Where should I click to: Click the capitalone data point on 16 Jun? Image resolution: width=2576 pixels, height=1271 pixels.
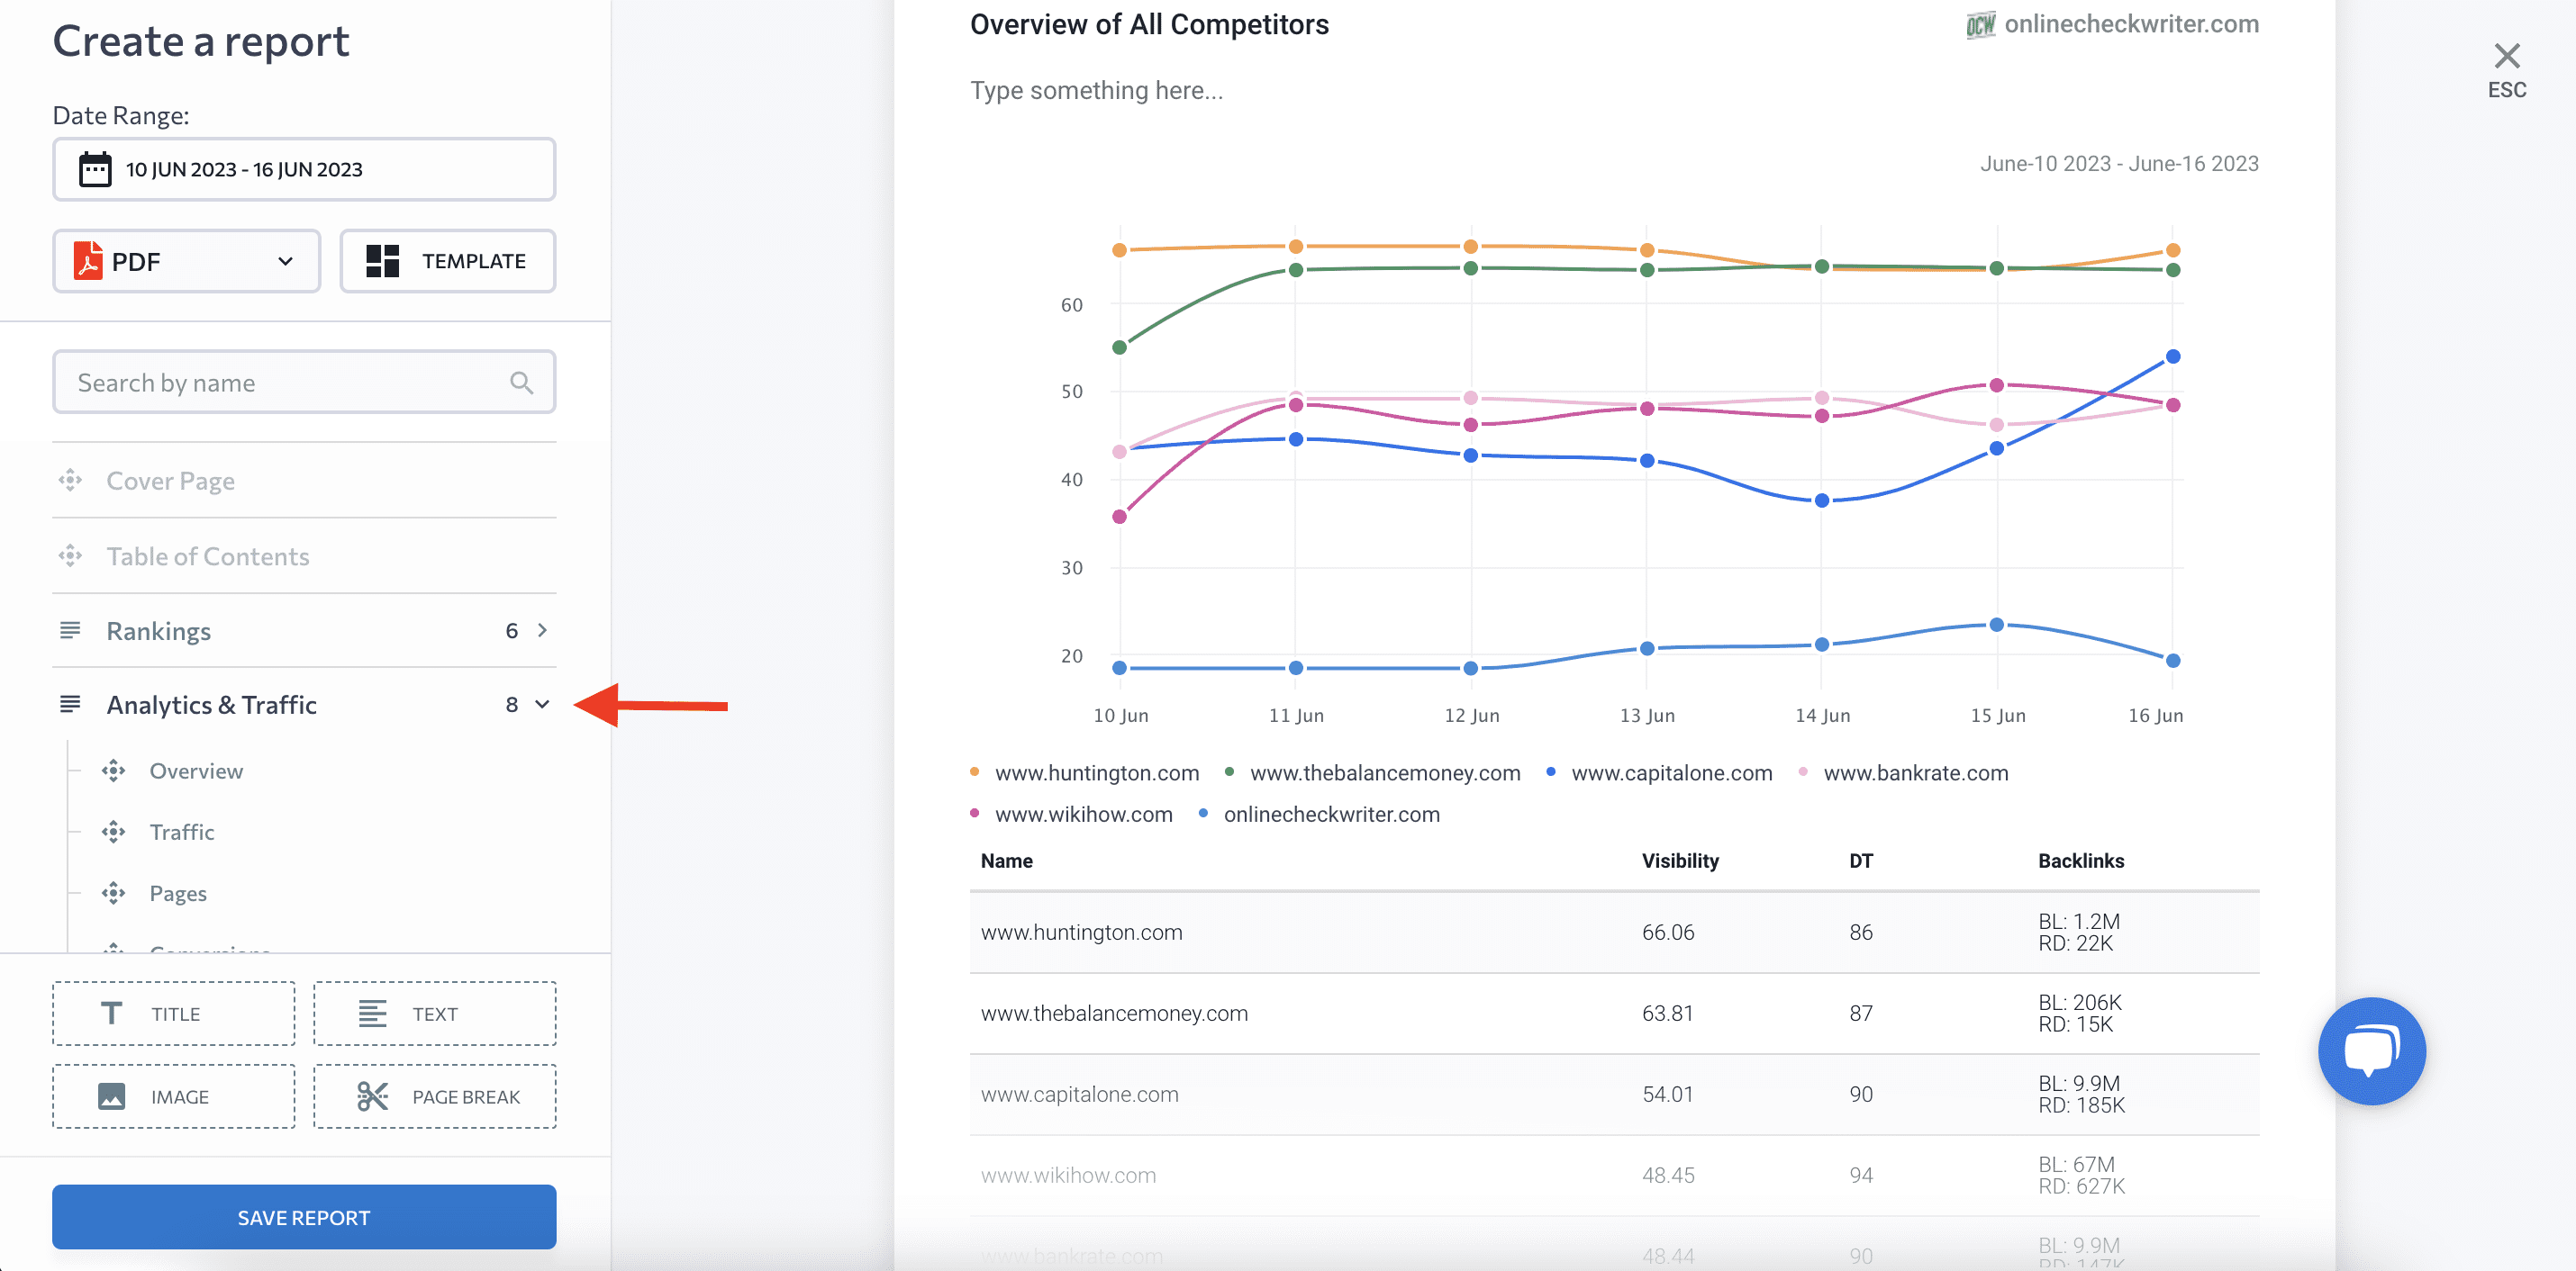pos(2172,356)
